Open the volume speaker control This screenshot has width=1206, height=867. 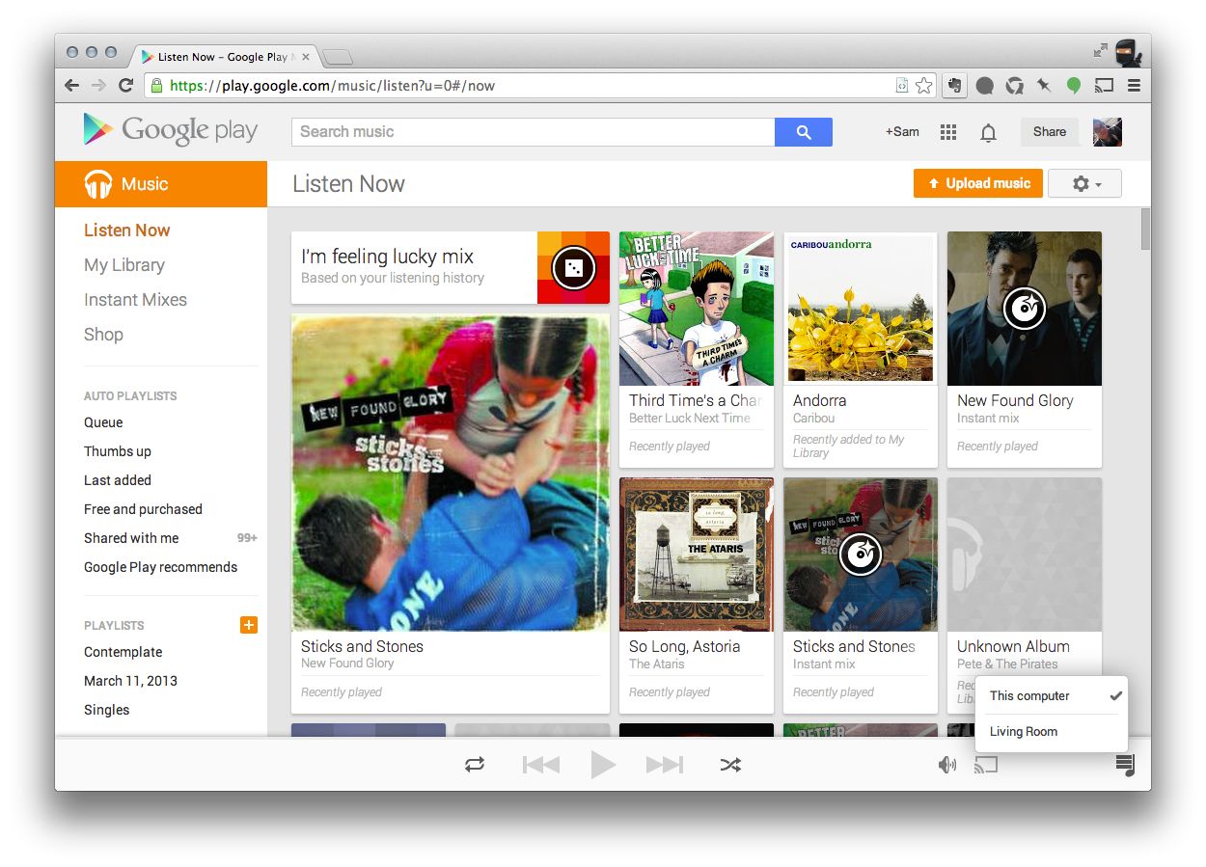947,765
